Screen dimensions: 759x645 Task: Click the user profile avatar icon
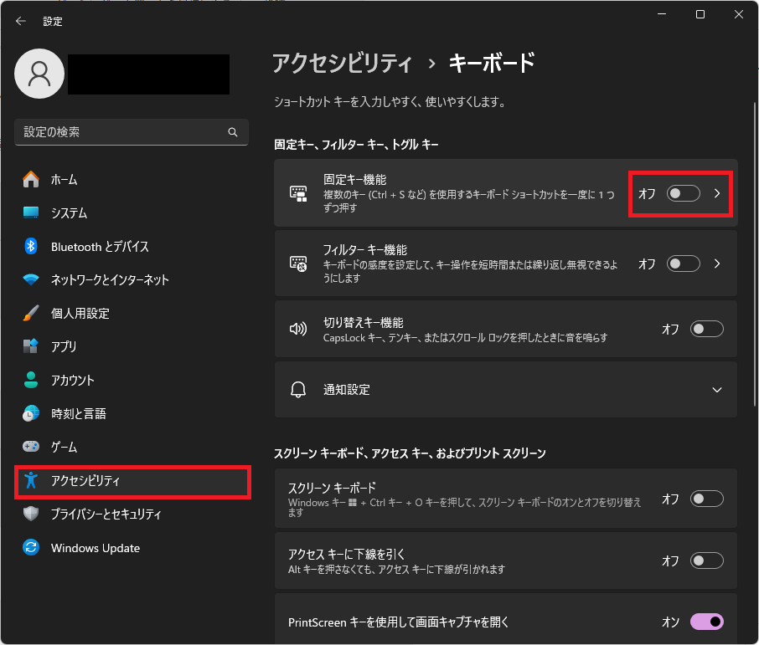tap(39, 74)
